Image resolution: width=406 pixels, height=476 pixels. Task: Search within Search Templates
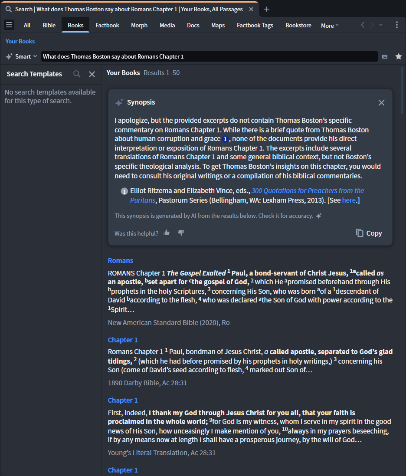77,74
